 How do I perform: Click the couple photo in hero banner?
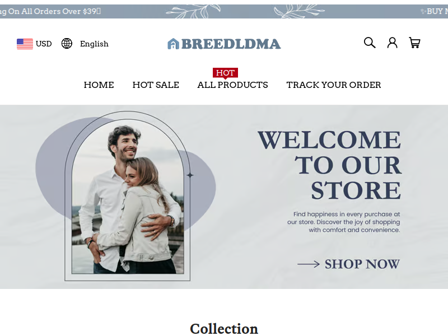(128, 197)
